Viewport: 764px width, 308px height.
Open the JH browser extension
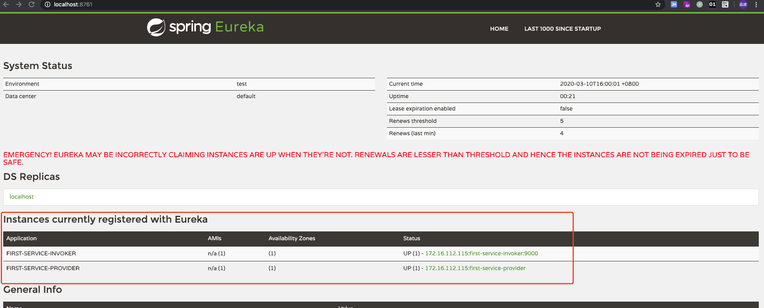674,4
